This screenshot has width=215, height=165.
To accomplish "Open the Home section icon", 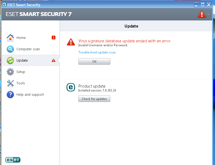I will [x=10, y=38].
